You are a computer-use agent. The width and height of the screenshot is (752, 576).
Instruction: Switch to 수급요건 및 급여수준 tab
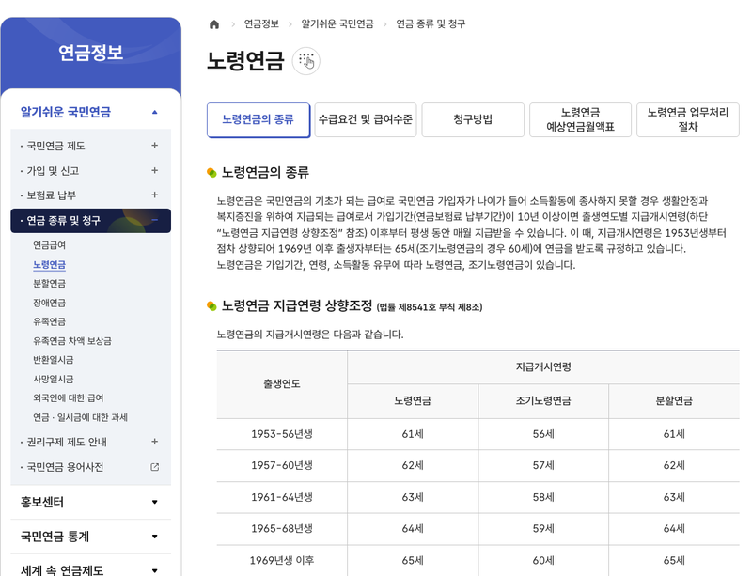coord(366,120)
